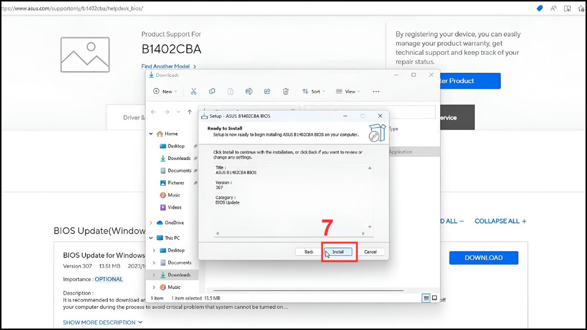Screen dimensions: 587x330
Task: Click the Read aloud icon in browser bar
Action: click(554, 8)
